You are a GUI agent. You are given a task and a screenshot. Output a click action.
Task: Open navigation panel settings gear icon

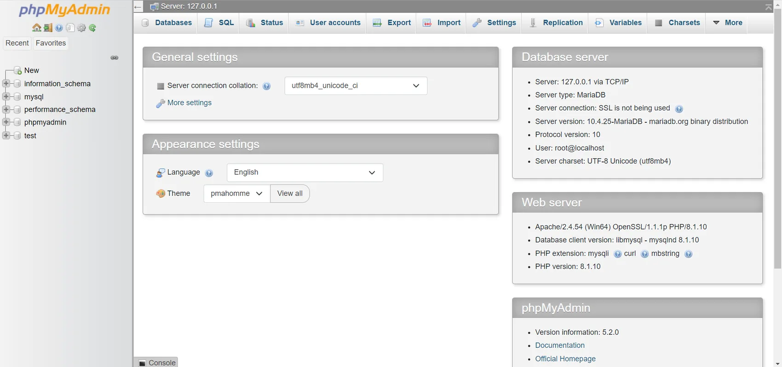[x=81, y=28]
